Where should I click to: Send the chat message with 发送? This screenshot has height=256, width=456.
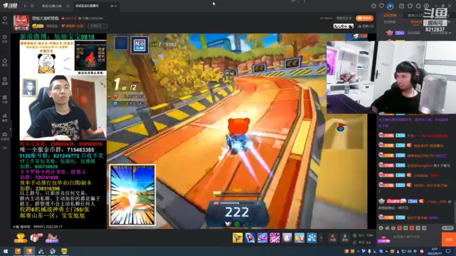(x=449, y=240)
